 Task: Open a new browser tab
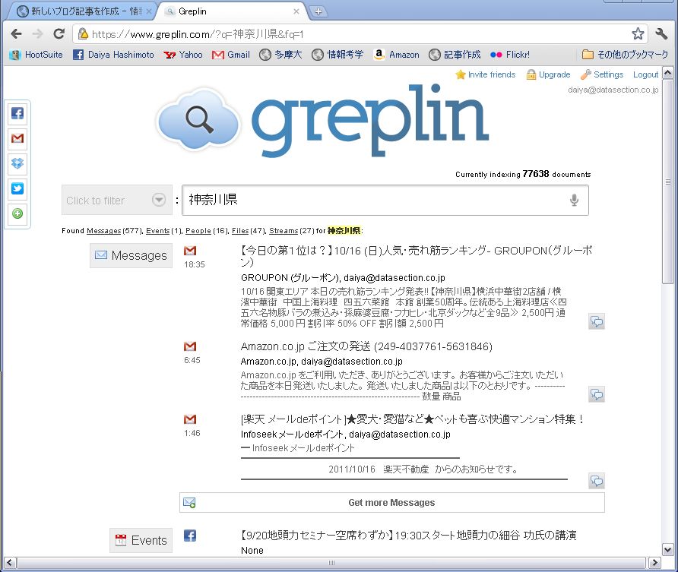pyautogui.click(x=318, y=11)
